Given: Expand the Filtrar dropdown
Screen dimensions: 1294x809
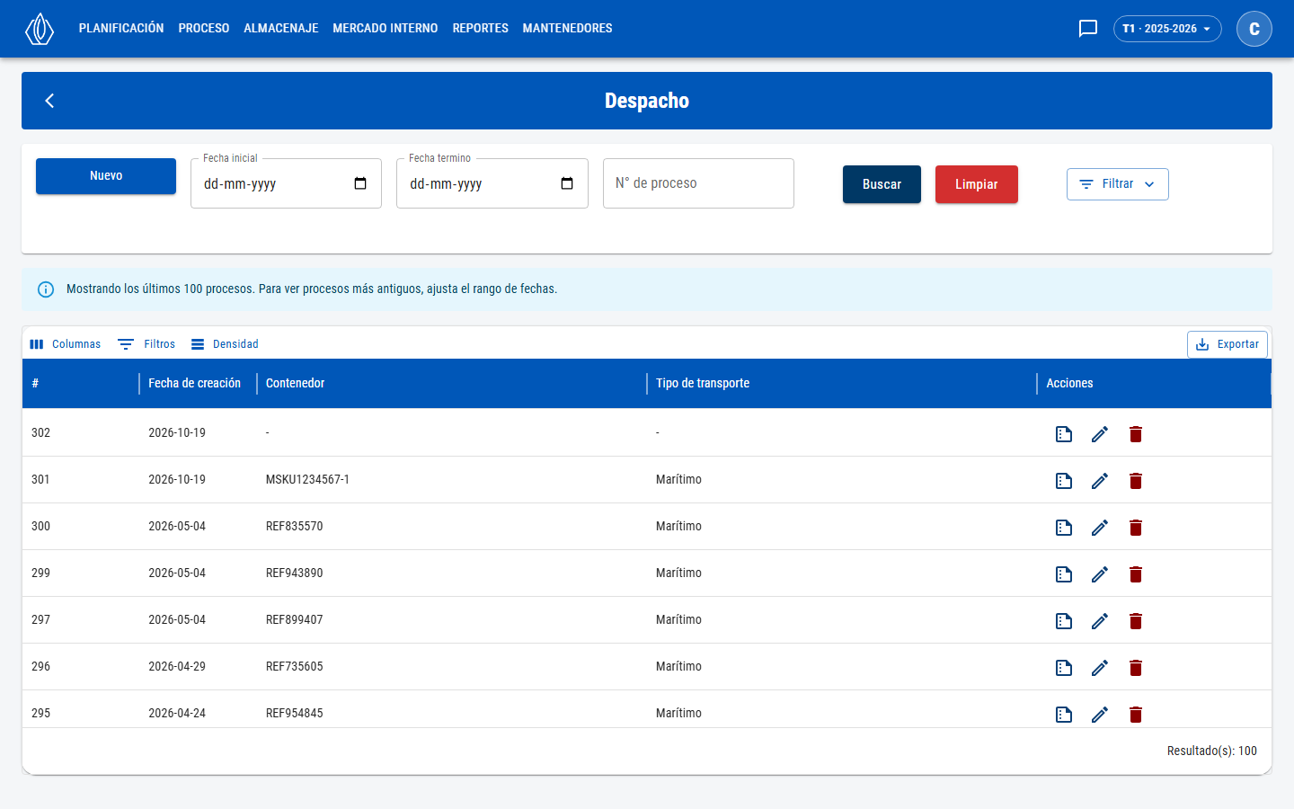Looking at the screenshot, I should pos(1118,184).
